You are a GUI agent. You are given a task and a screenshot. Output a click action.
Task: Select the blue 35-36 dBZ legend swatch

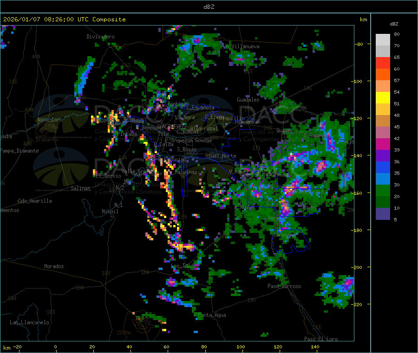pyautogui.click(x=383, y=167)
